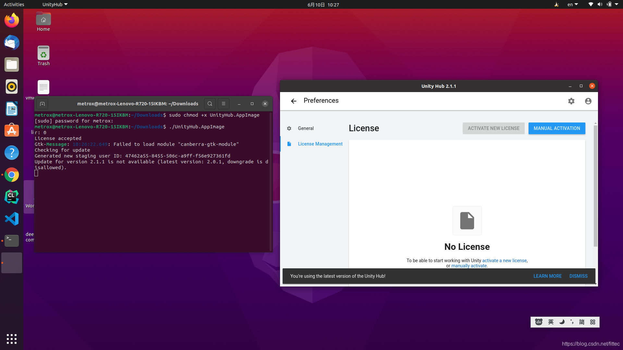Toggle punctuation mode in IME bar
This screenshot has width=623, height=350.
[x=572, y=322]
